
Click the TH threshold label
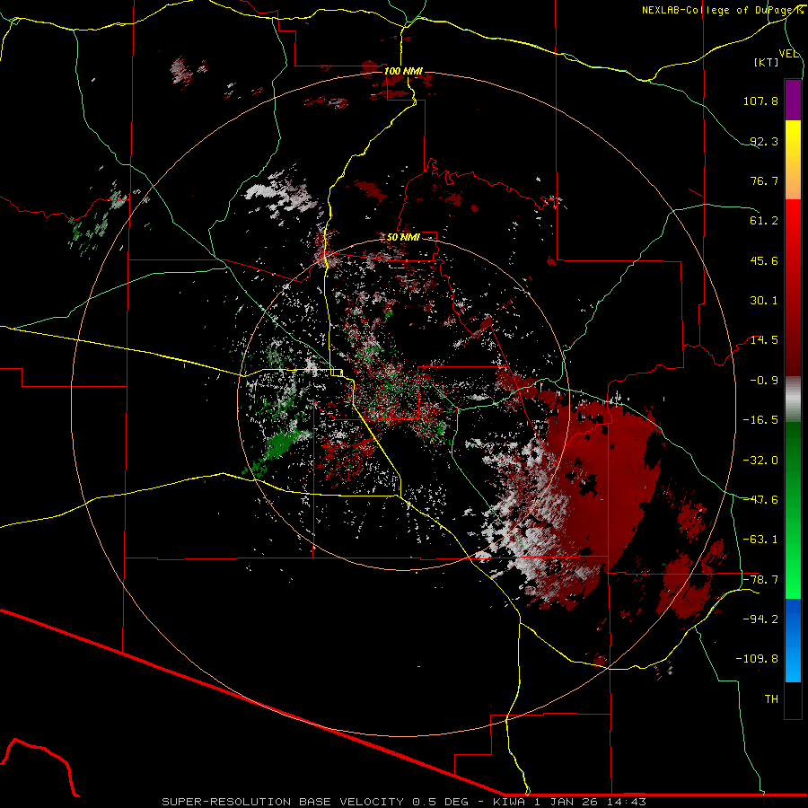[771, 699]
